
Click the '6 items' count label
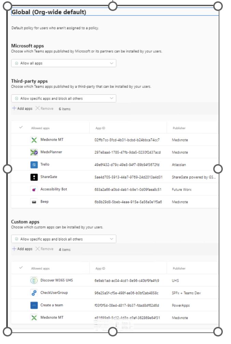65,109
